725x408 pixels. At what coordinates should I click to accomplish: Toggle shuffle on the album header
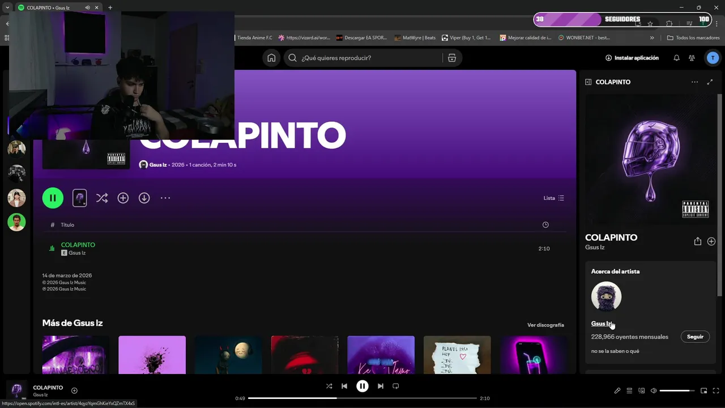tap(102, 198)
